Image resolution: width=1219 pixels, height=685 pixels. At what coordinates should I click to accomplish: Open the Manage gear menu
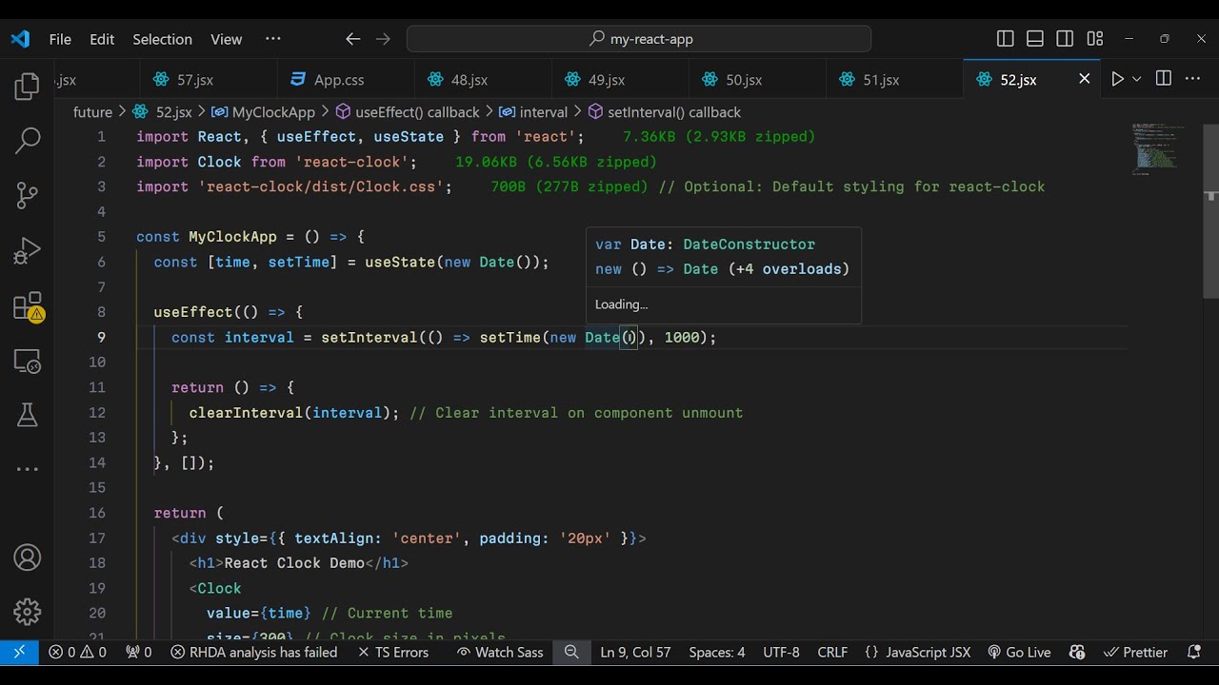tap(27, 612)
